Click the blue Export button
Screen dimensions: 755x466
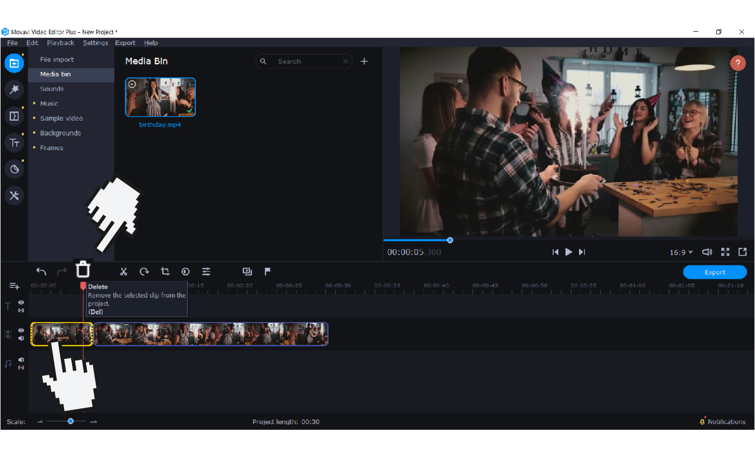click(715, 272)
